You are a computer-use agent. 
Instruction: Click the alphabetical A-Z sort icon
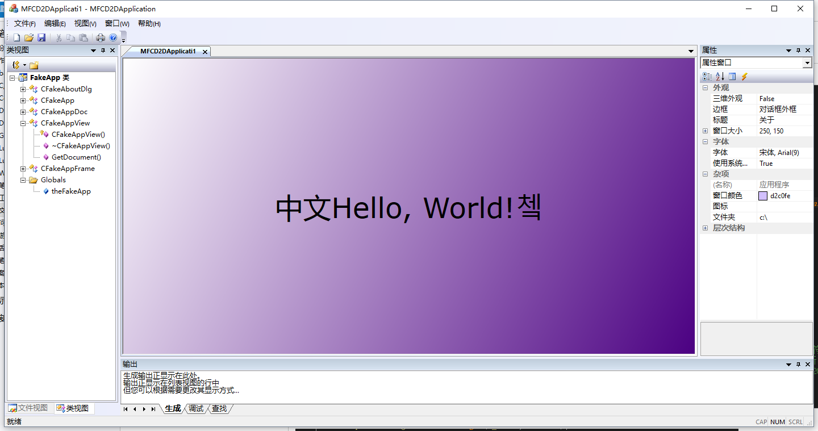720,76
